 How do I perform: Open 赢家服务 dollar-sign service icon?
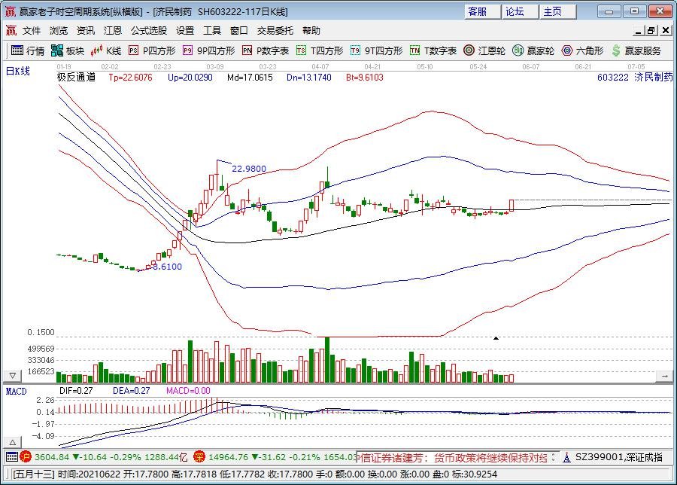(616, 50)
